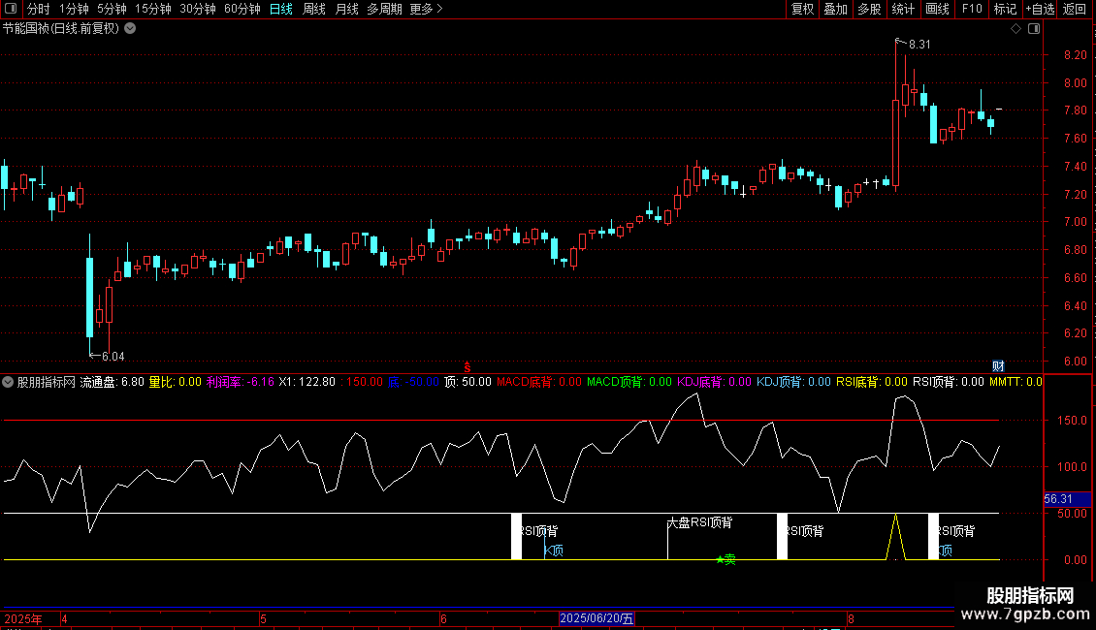Click the 底: -50.00 indicator value
1096x630 pixels.
click(x=413, y=382)
